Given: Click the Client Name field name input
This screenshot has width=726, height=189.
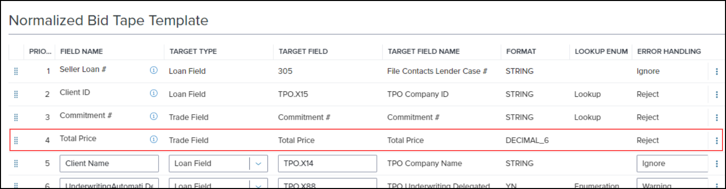Looking at the screenshot, I should click(x=109, y=164).
